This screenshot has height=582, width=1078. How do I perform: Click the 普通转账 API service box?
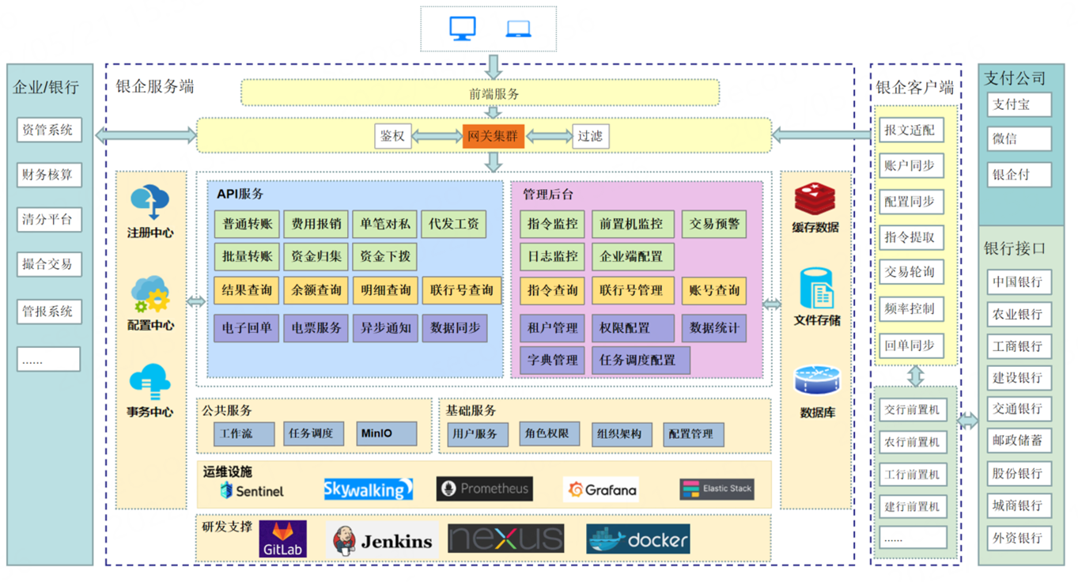[x=247, y=224]
